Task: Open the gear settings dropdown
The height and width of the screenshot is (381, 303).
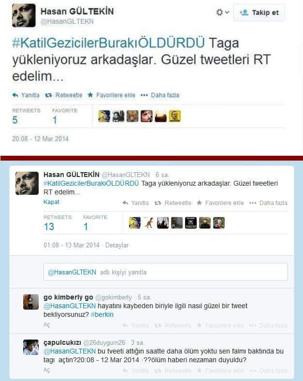Action: [222, 12]
